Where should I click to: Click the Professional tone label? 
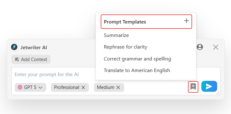point(66,87)
